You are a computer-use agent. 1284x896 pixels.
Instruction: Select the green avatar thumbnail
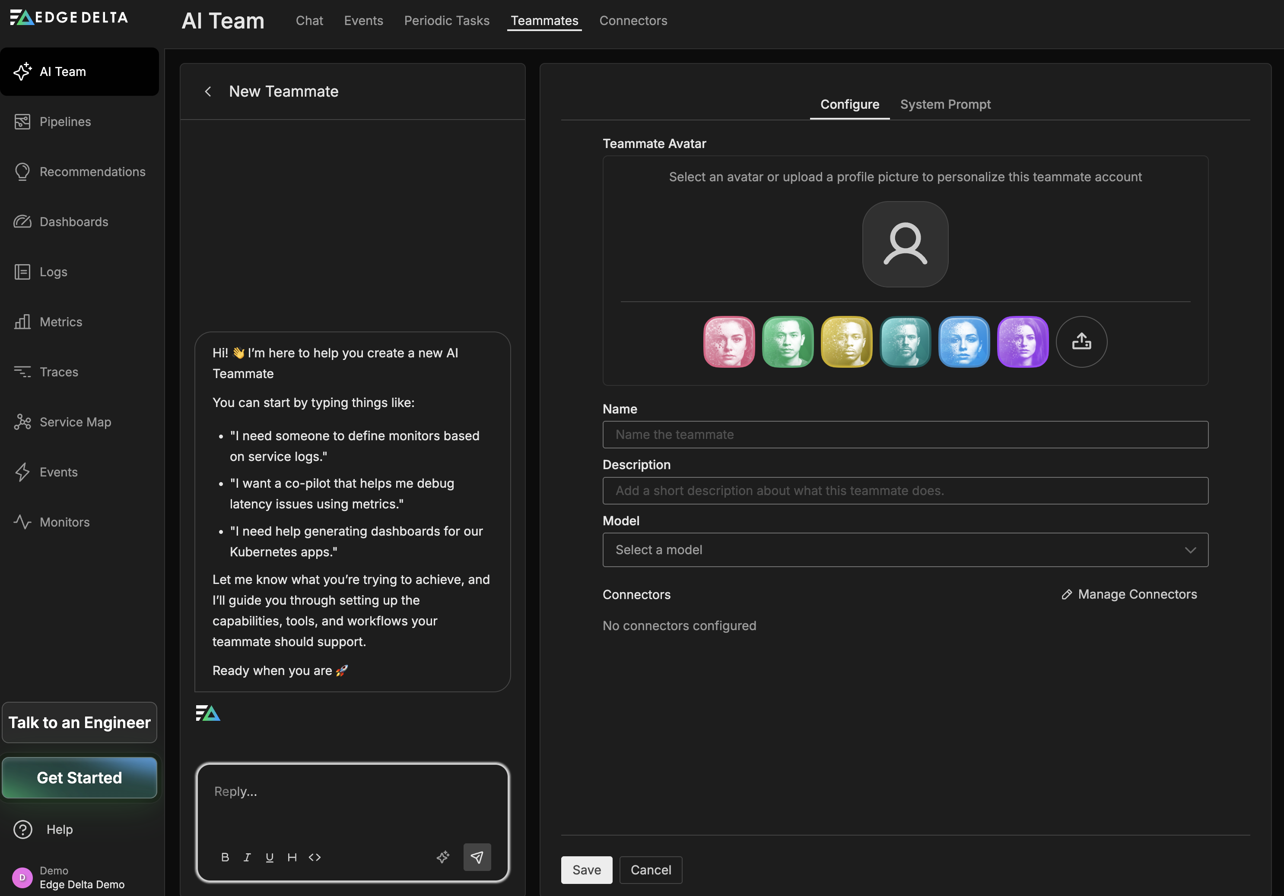point(788,342)
